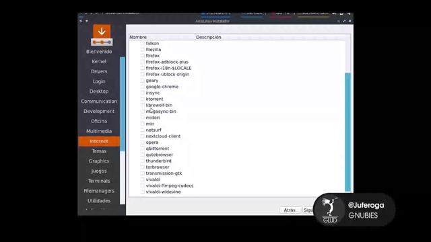The width and height of the screenshot is (431, 242).
Task: Open the Juegos step
Action: pos(99,171)
